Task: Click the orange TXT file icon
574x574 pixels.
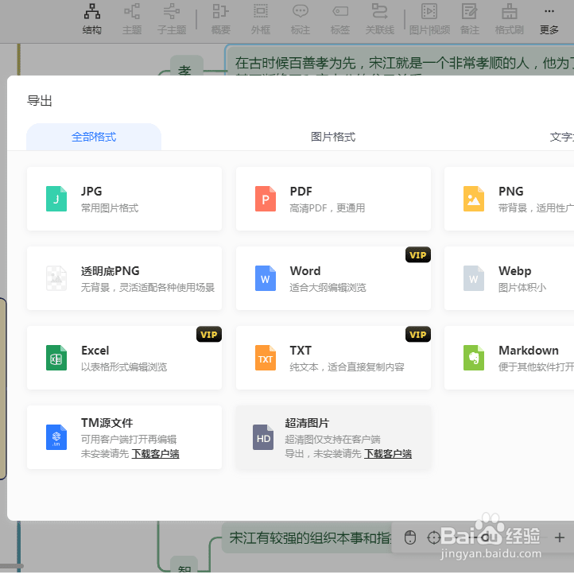Action: click(x=266, y=358)
